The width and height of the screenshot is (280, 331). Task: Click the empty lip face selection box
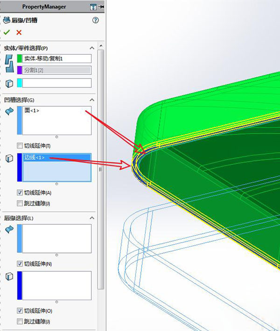coord(57,238)
